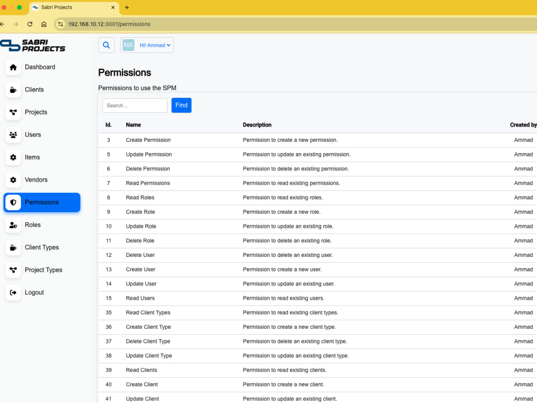This screenshot has width=537, height=403.
Task: Open Clients page label in the sidebar
Action: pyautogui.click(x=34, y=90)
